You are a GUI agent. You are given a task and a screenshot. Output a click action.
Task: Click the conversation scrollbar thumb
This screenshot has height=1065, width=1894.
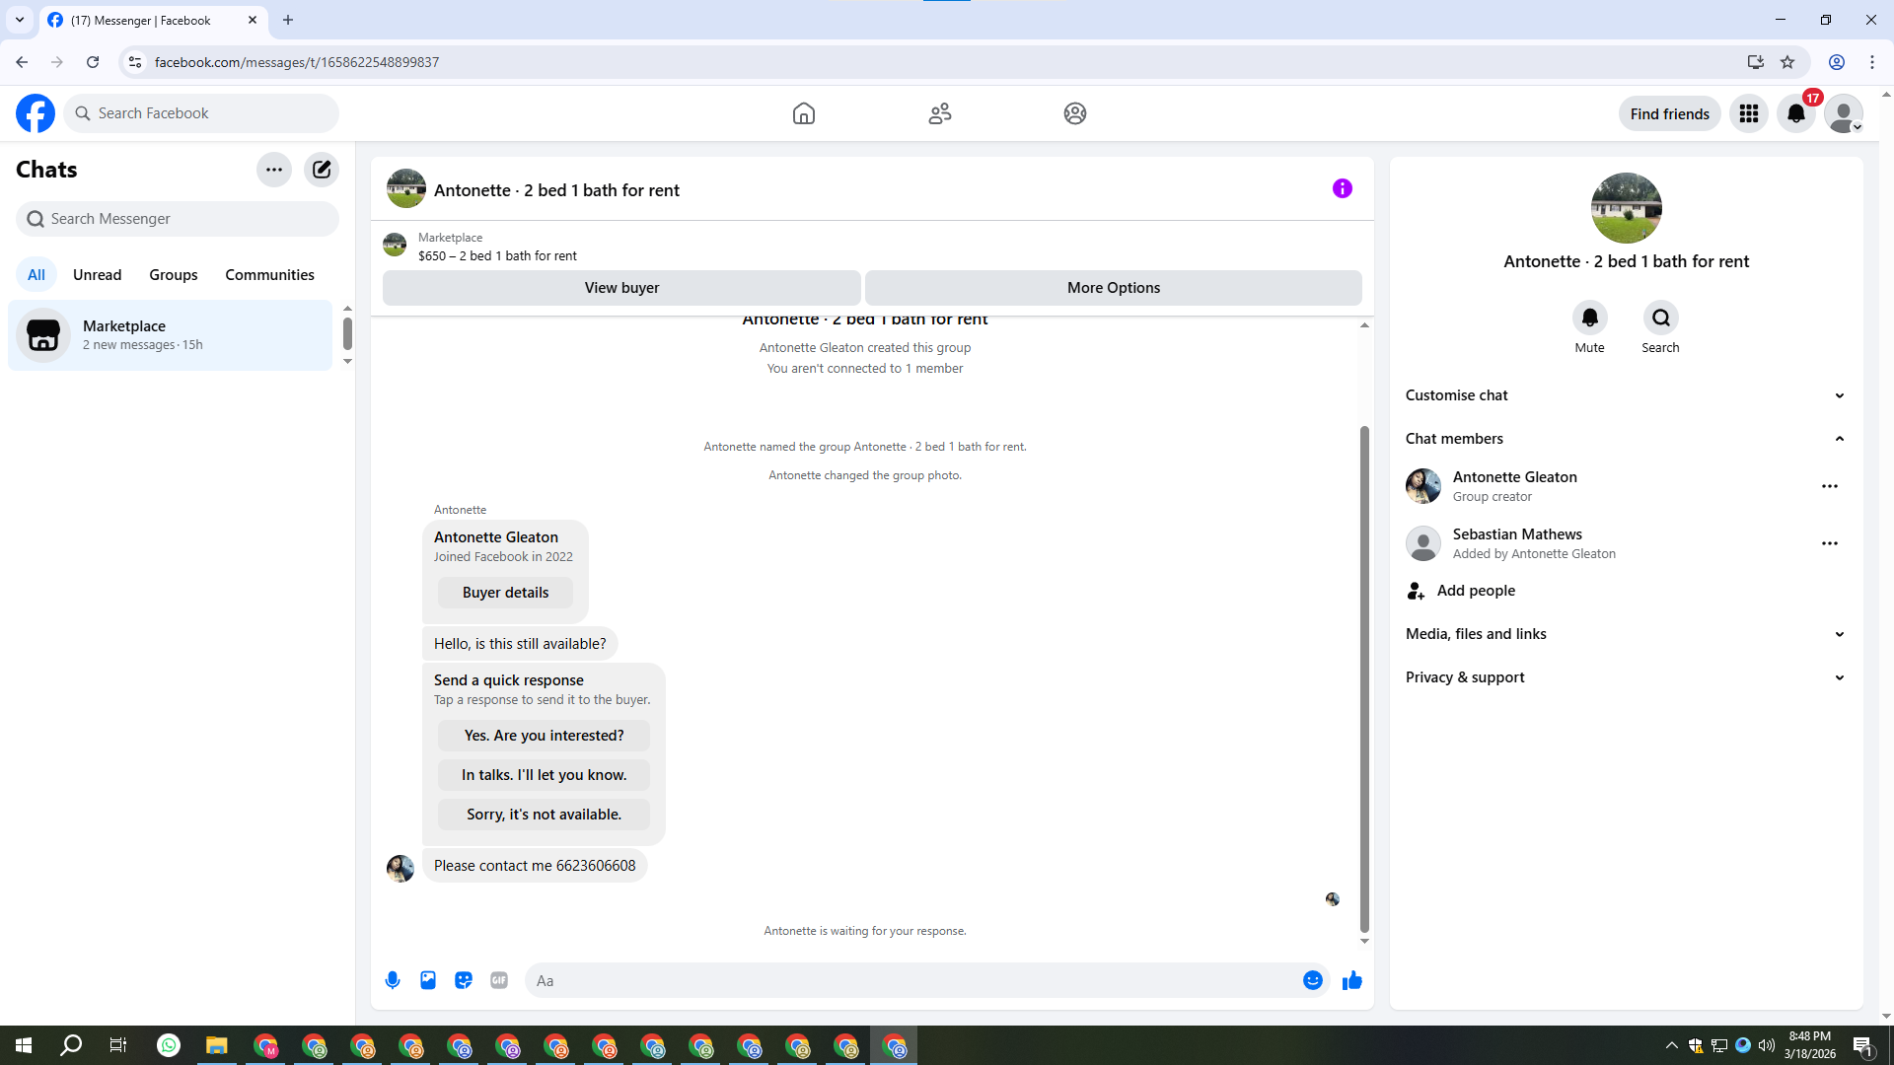1364,678
